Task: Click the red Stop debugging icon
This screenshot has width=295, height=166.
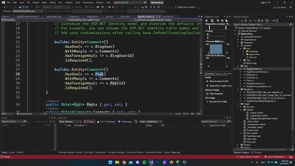Action: tap(113, 7)
